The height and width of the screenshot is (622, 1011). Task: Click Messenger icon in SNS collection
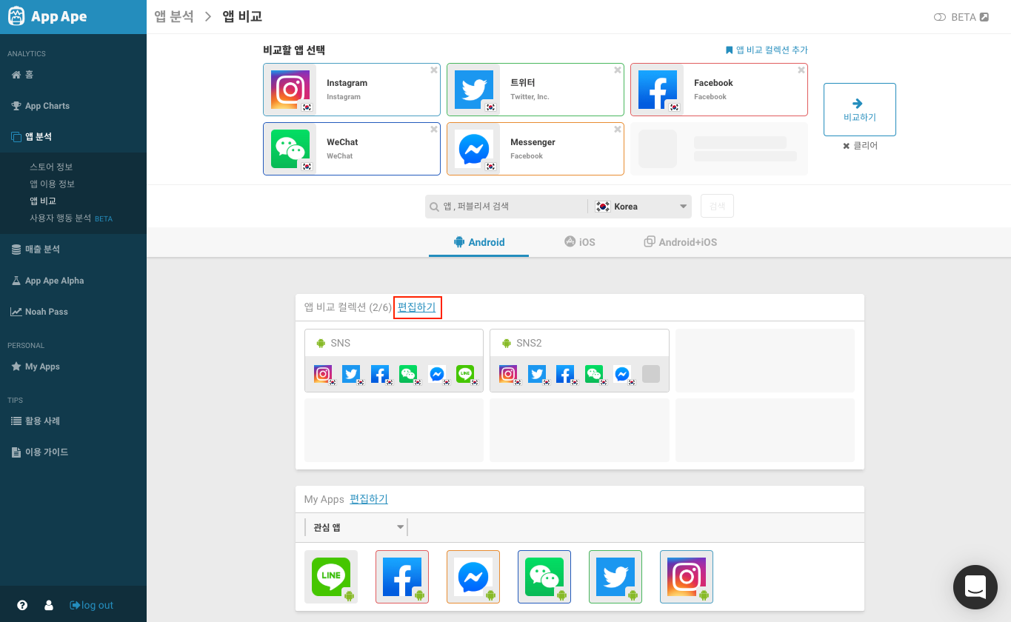(x=437, y=374)
